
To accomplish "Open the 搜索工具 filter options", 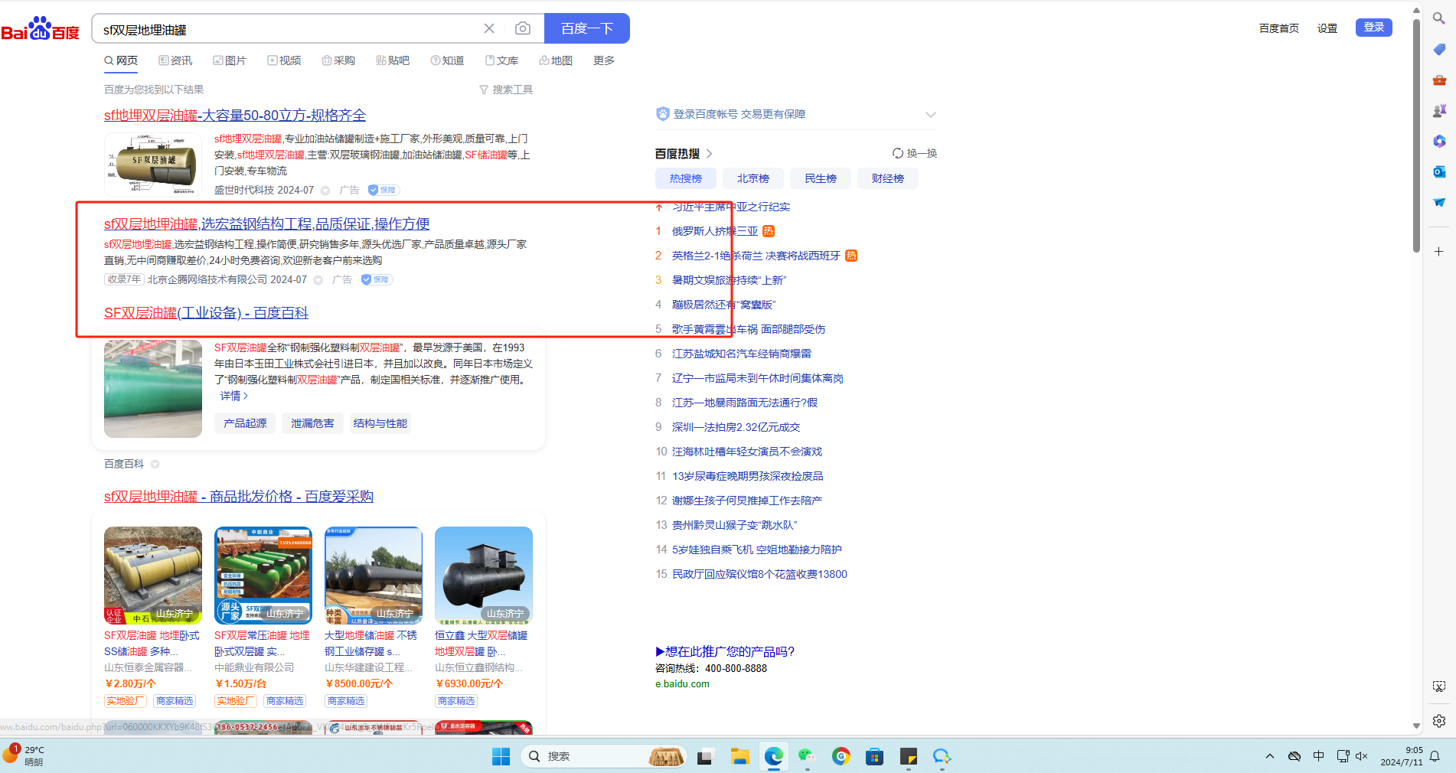I will 506,90.
